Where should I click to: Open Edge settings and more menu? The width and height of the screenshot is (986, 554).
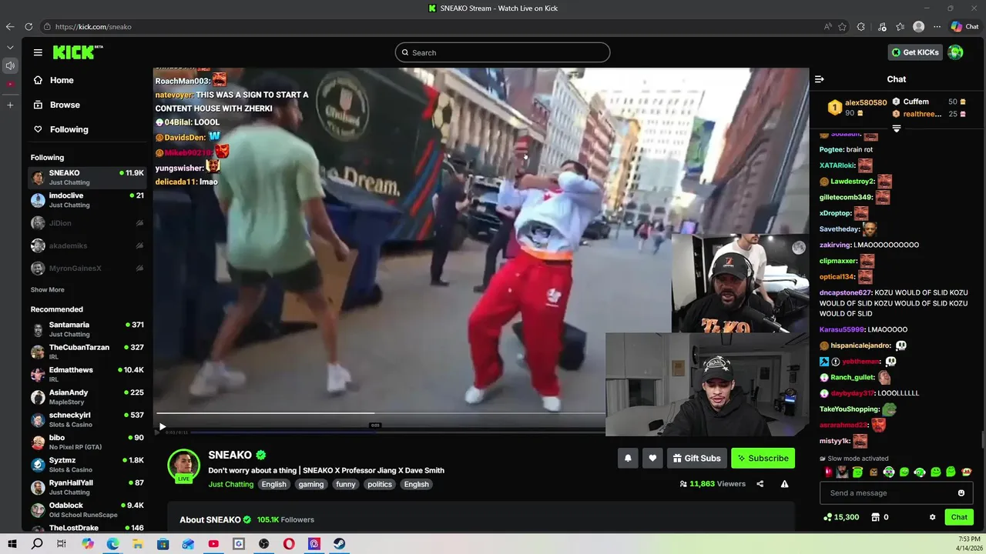[x=937, y=26]
